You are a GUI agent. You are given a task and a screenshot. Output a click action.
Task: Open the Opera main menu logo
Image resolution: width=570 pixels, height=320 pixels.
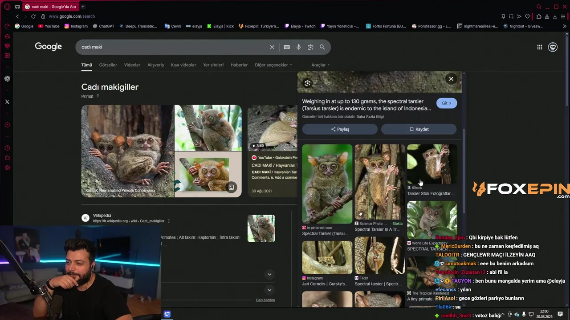7,7
